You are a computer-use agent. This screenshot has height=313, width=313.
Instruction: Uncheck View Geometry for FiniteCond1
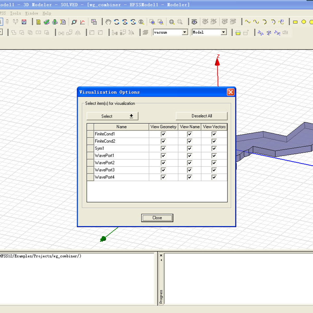click(x=163, y=134)
